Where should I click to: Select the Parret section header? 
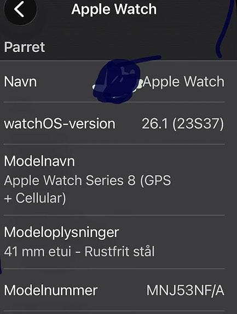24,48
